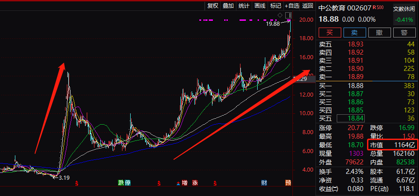Image resolution: width=419 pixels, height=196 pixels.
Task: Click the red R margin badge
Action: pos(374,7)
